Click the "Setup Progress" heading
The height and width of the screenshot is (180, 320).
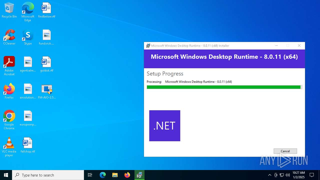(x=165, y=73)
